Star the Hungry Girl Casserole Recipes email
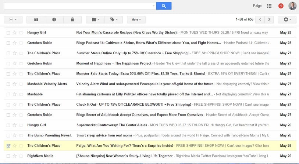This screenshot has height=164, width=299. (x=15, y=33)
